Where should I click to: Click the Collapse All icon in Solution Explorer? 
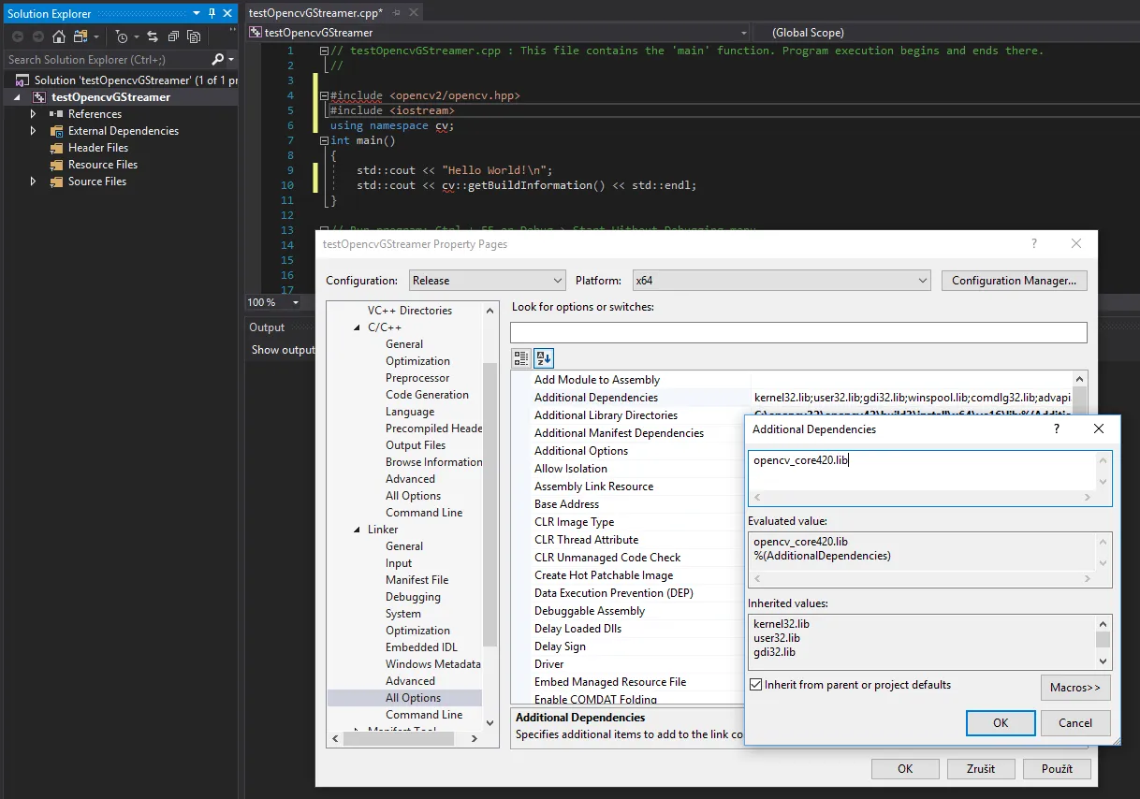[x=173, y=36]
